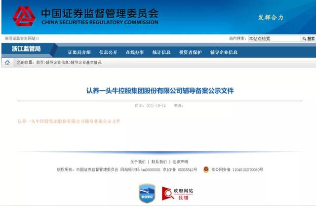
Task: Open the 法律声明 footer link
Action: point(180,162)
